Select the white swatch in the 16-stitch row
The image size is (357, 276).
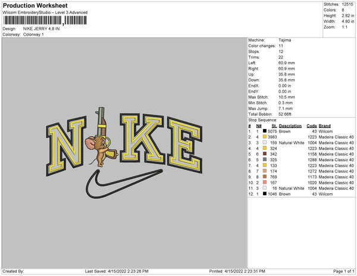[x=265, y=188]
